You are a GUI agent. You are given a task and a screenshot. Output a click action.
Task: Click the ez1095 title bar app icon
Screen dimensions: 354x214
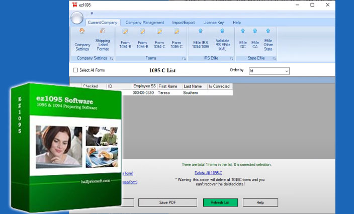(x=74, y=5)
